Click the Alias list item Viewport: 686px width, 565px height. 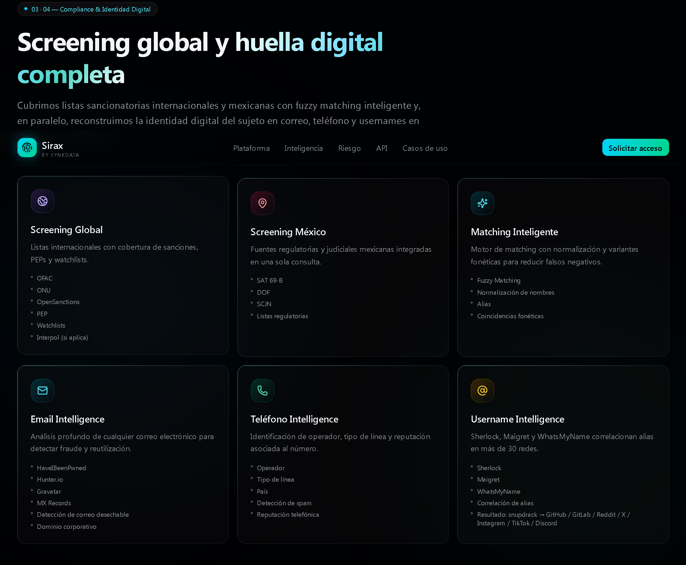(484, 304)
